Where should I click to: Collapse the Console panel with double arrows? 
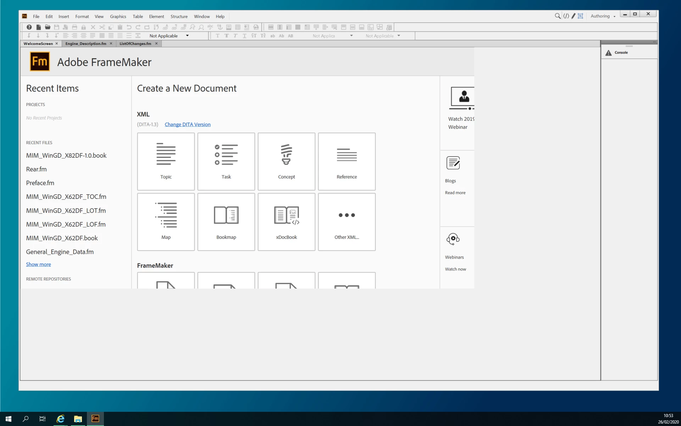[654, 42]
